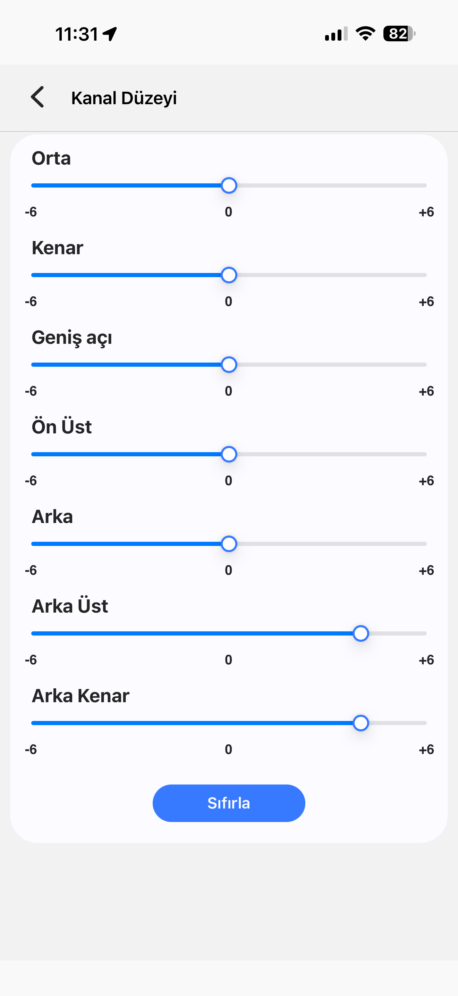The width and height of the screenshot is (458, 996).
Task: Tap the -6 label under Geniş açı
Action: click(31, 391)
